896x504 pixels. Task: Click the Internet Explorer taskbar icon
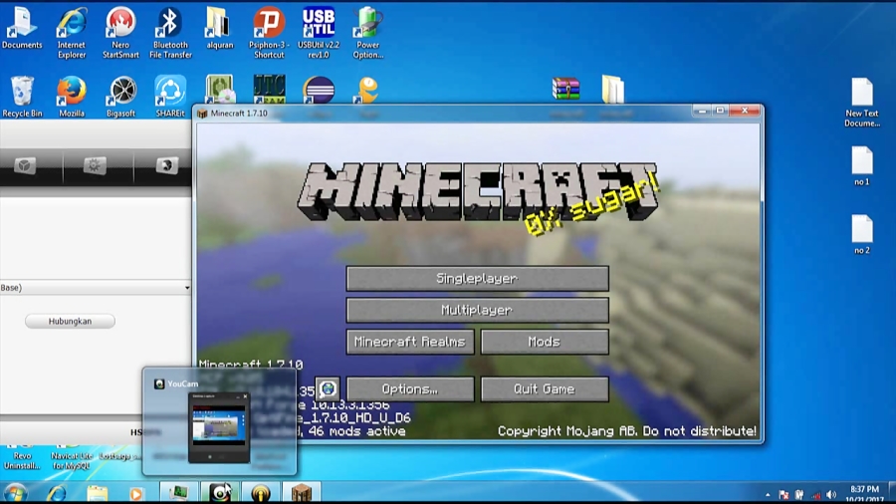tap(56, 493)
